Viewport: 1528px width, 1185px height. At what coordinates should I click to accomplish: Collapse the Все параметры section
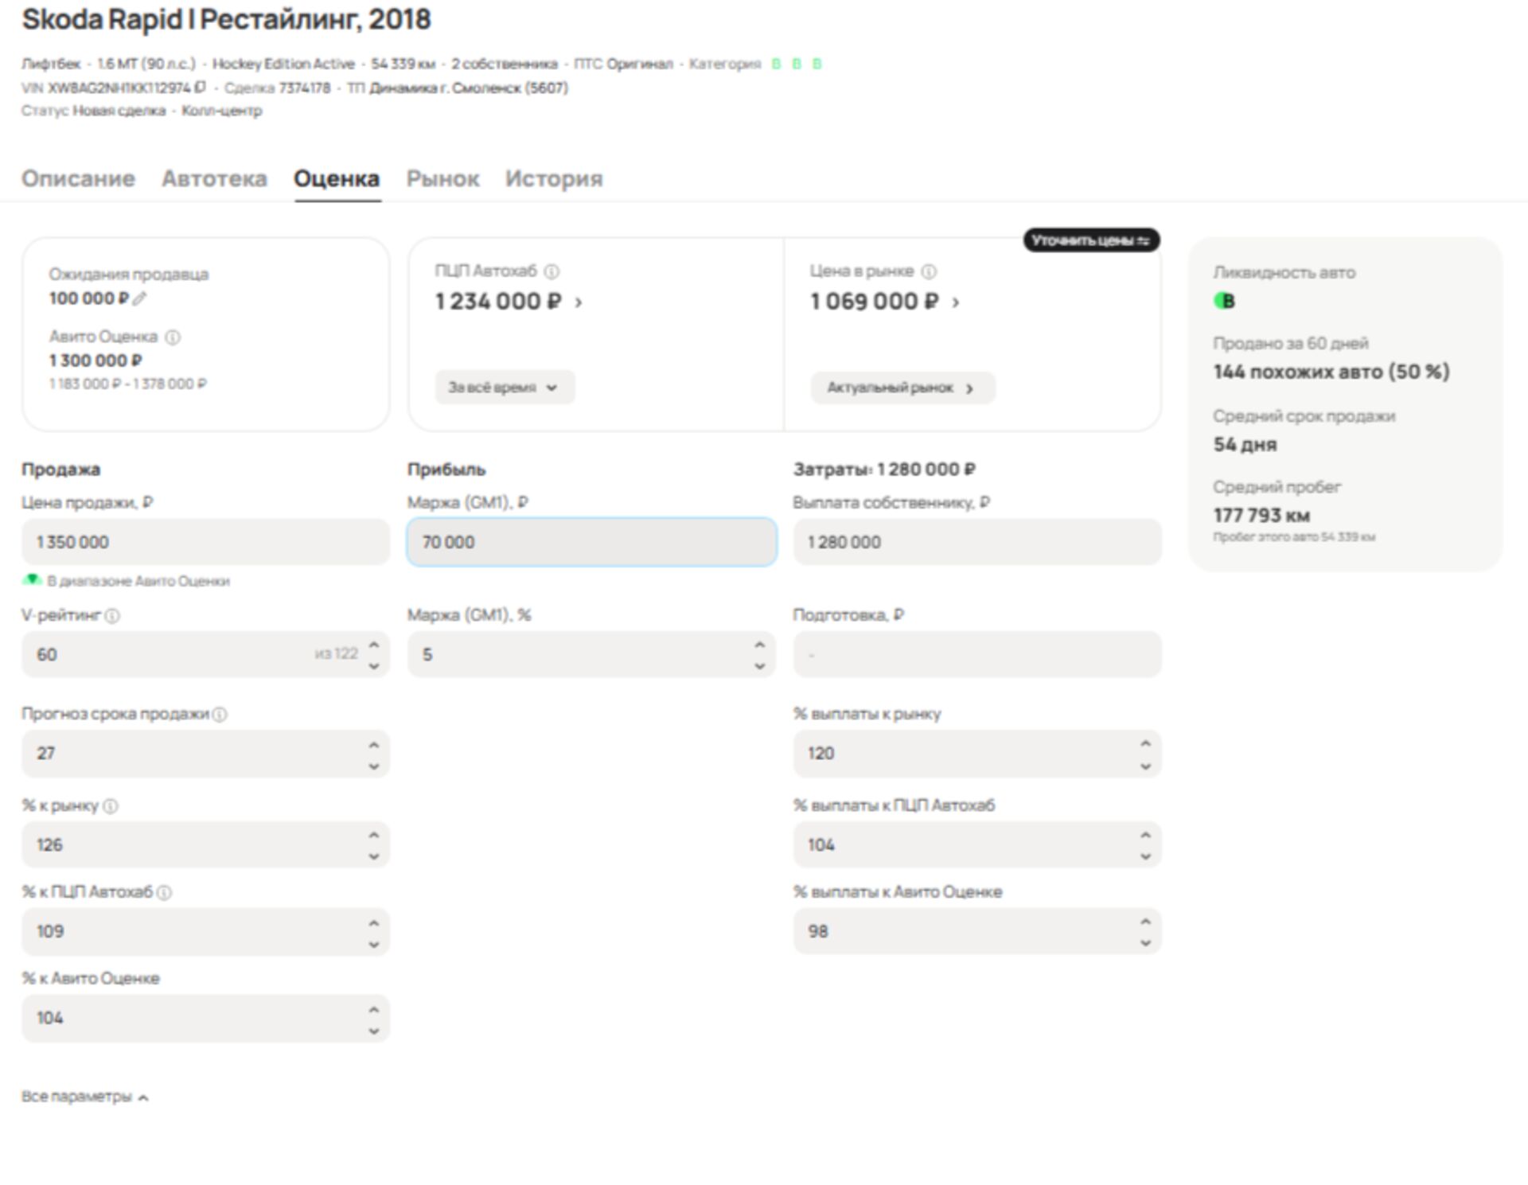click(x=84, y=1097)
